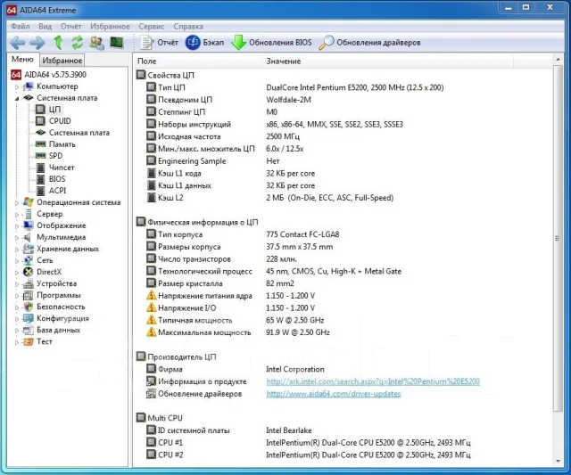
Task: Open Обновления драйверов
Action: point(369,43)
